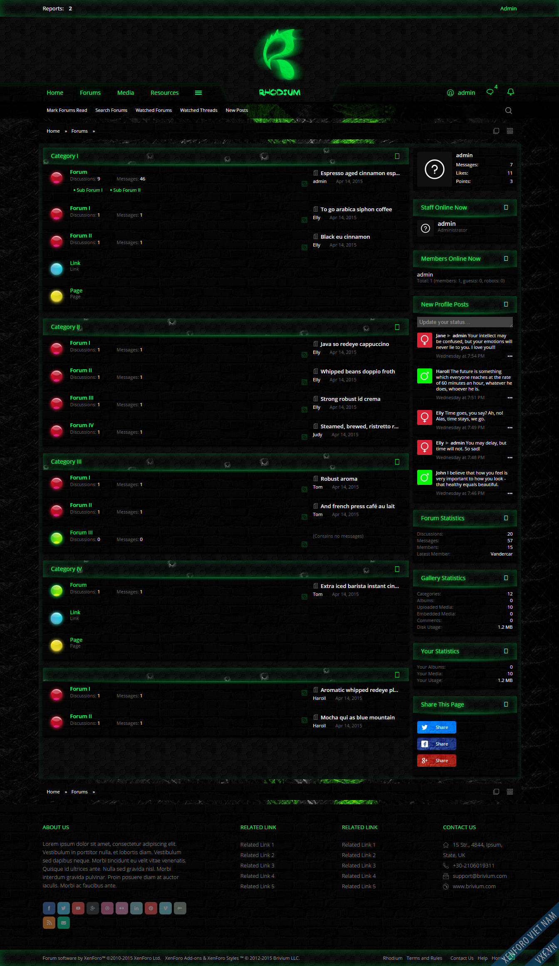Click stacked-squares layout icon above Category I

(x=496, y=131)
